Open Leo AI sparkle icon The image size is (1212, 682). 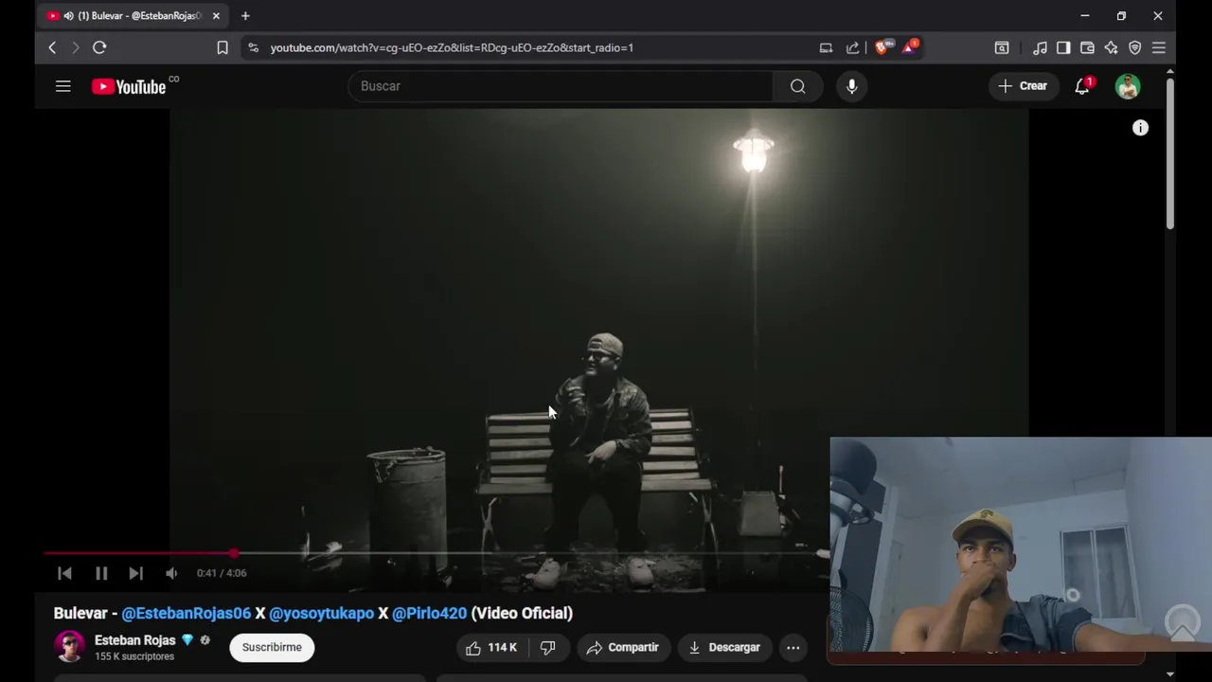click(1111, 47)
